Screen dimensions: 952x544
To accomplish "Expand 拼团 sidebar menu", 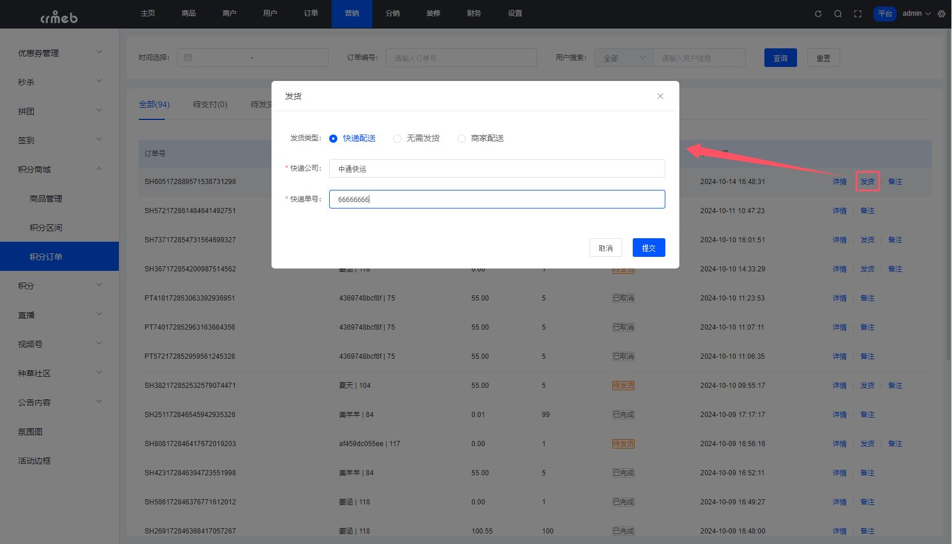I will click(x=59, y=111).
